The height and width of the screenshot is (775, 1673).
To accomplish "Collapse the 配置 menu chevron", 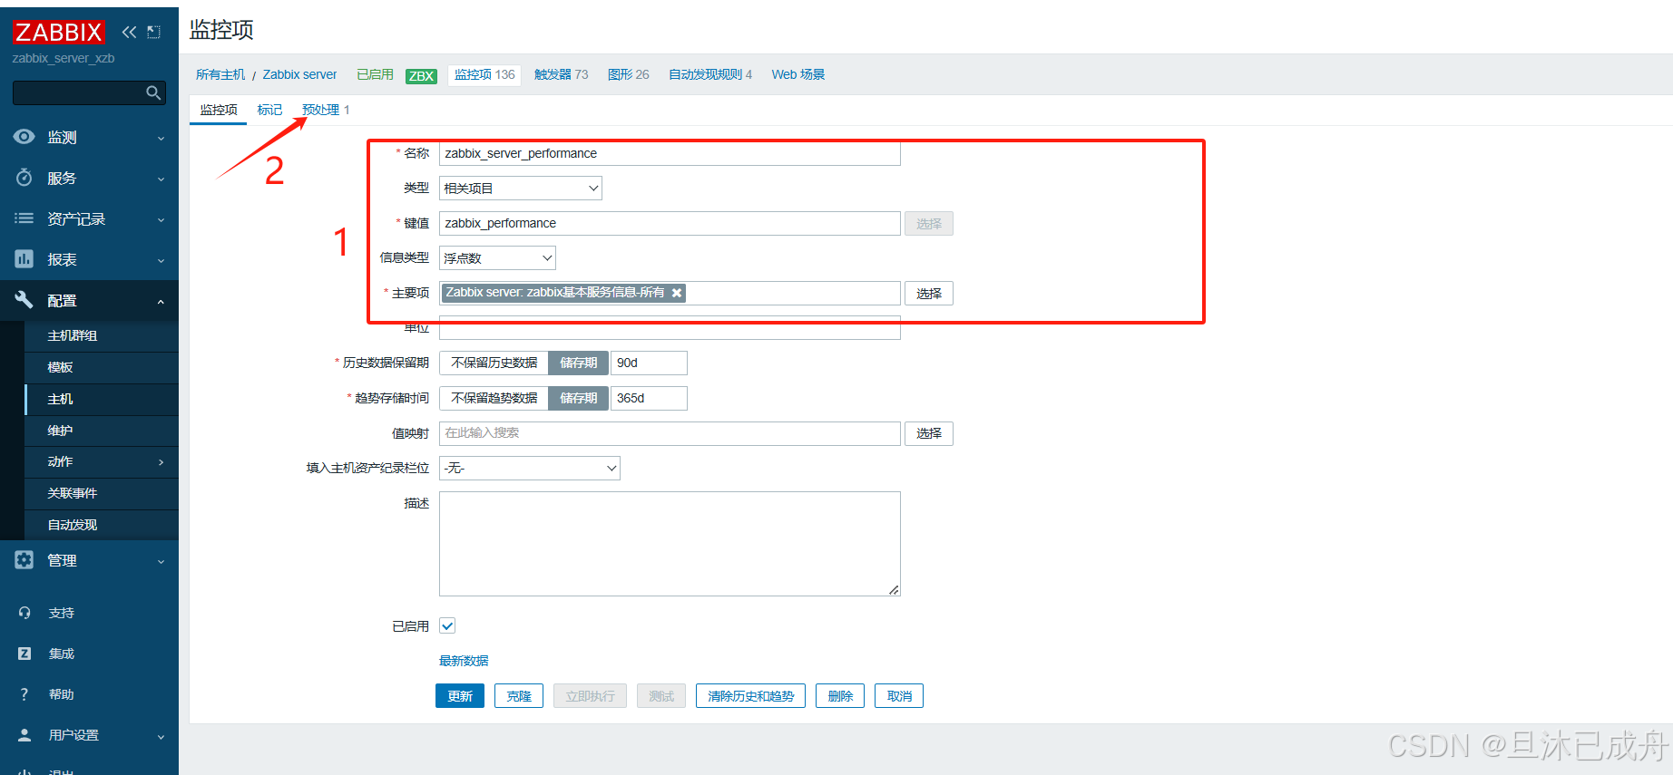I will [x=161, y=301].
